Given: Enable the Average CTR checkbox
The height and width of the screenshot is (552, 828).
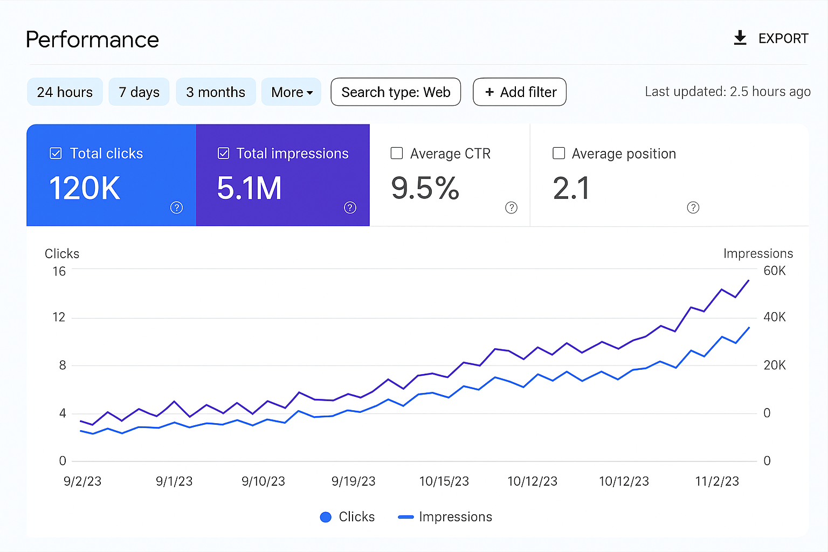Looking at the screenshot, I should click(396, 153).
